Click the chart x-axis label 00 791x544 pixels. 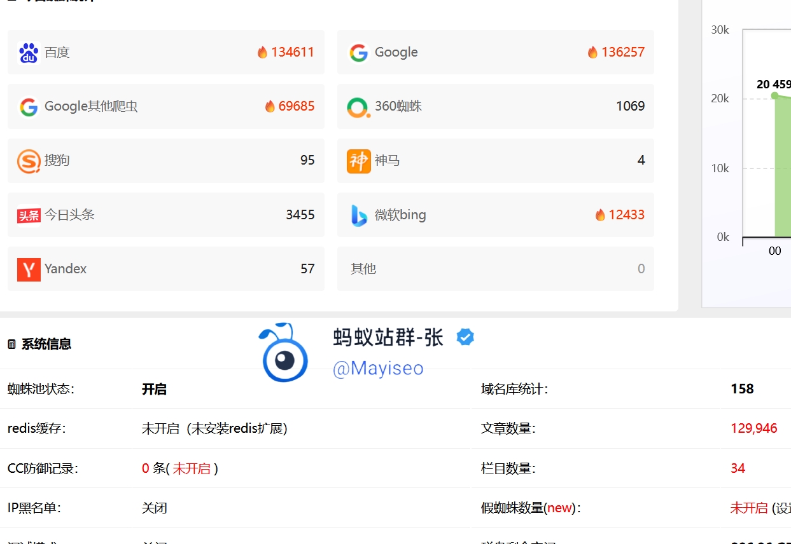[774, 251]
